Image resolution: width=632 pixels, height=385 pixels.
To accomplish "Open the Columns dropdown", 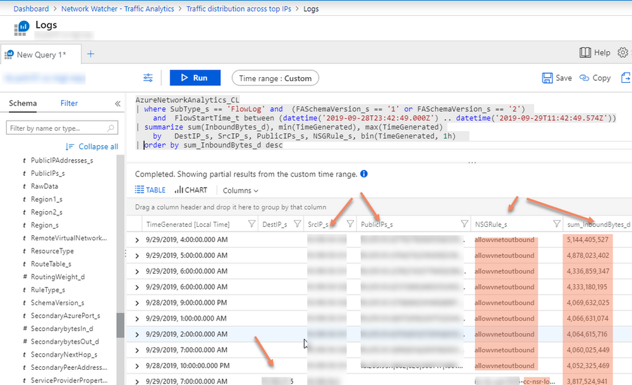I will click(240, 190).
